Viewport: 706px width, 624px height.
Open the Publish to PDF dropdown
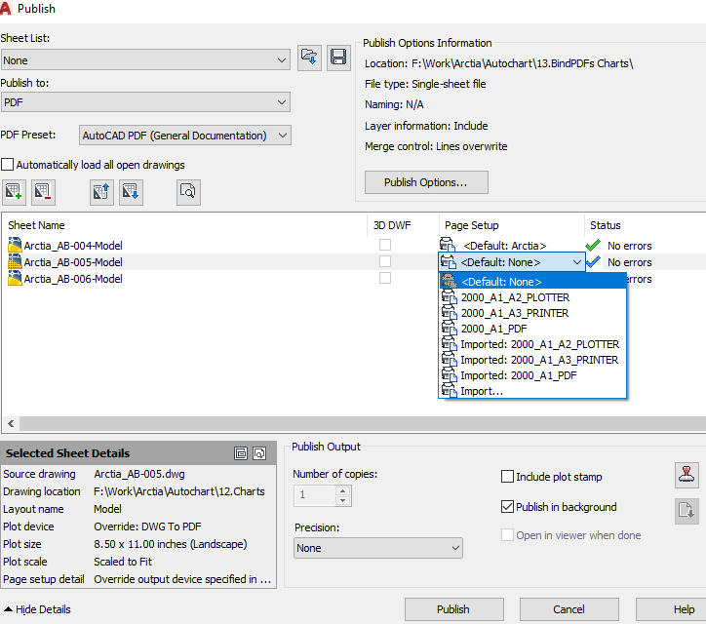(145, 102)
